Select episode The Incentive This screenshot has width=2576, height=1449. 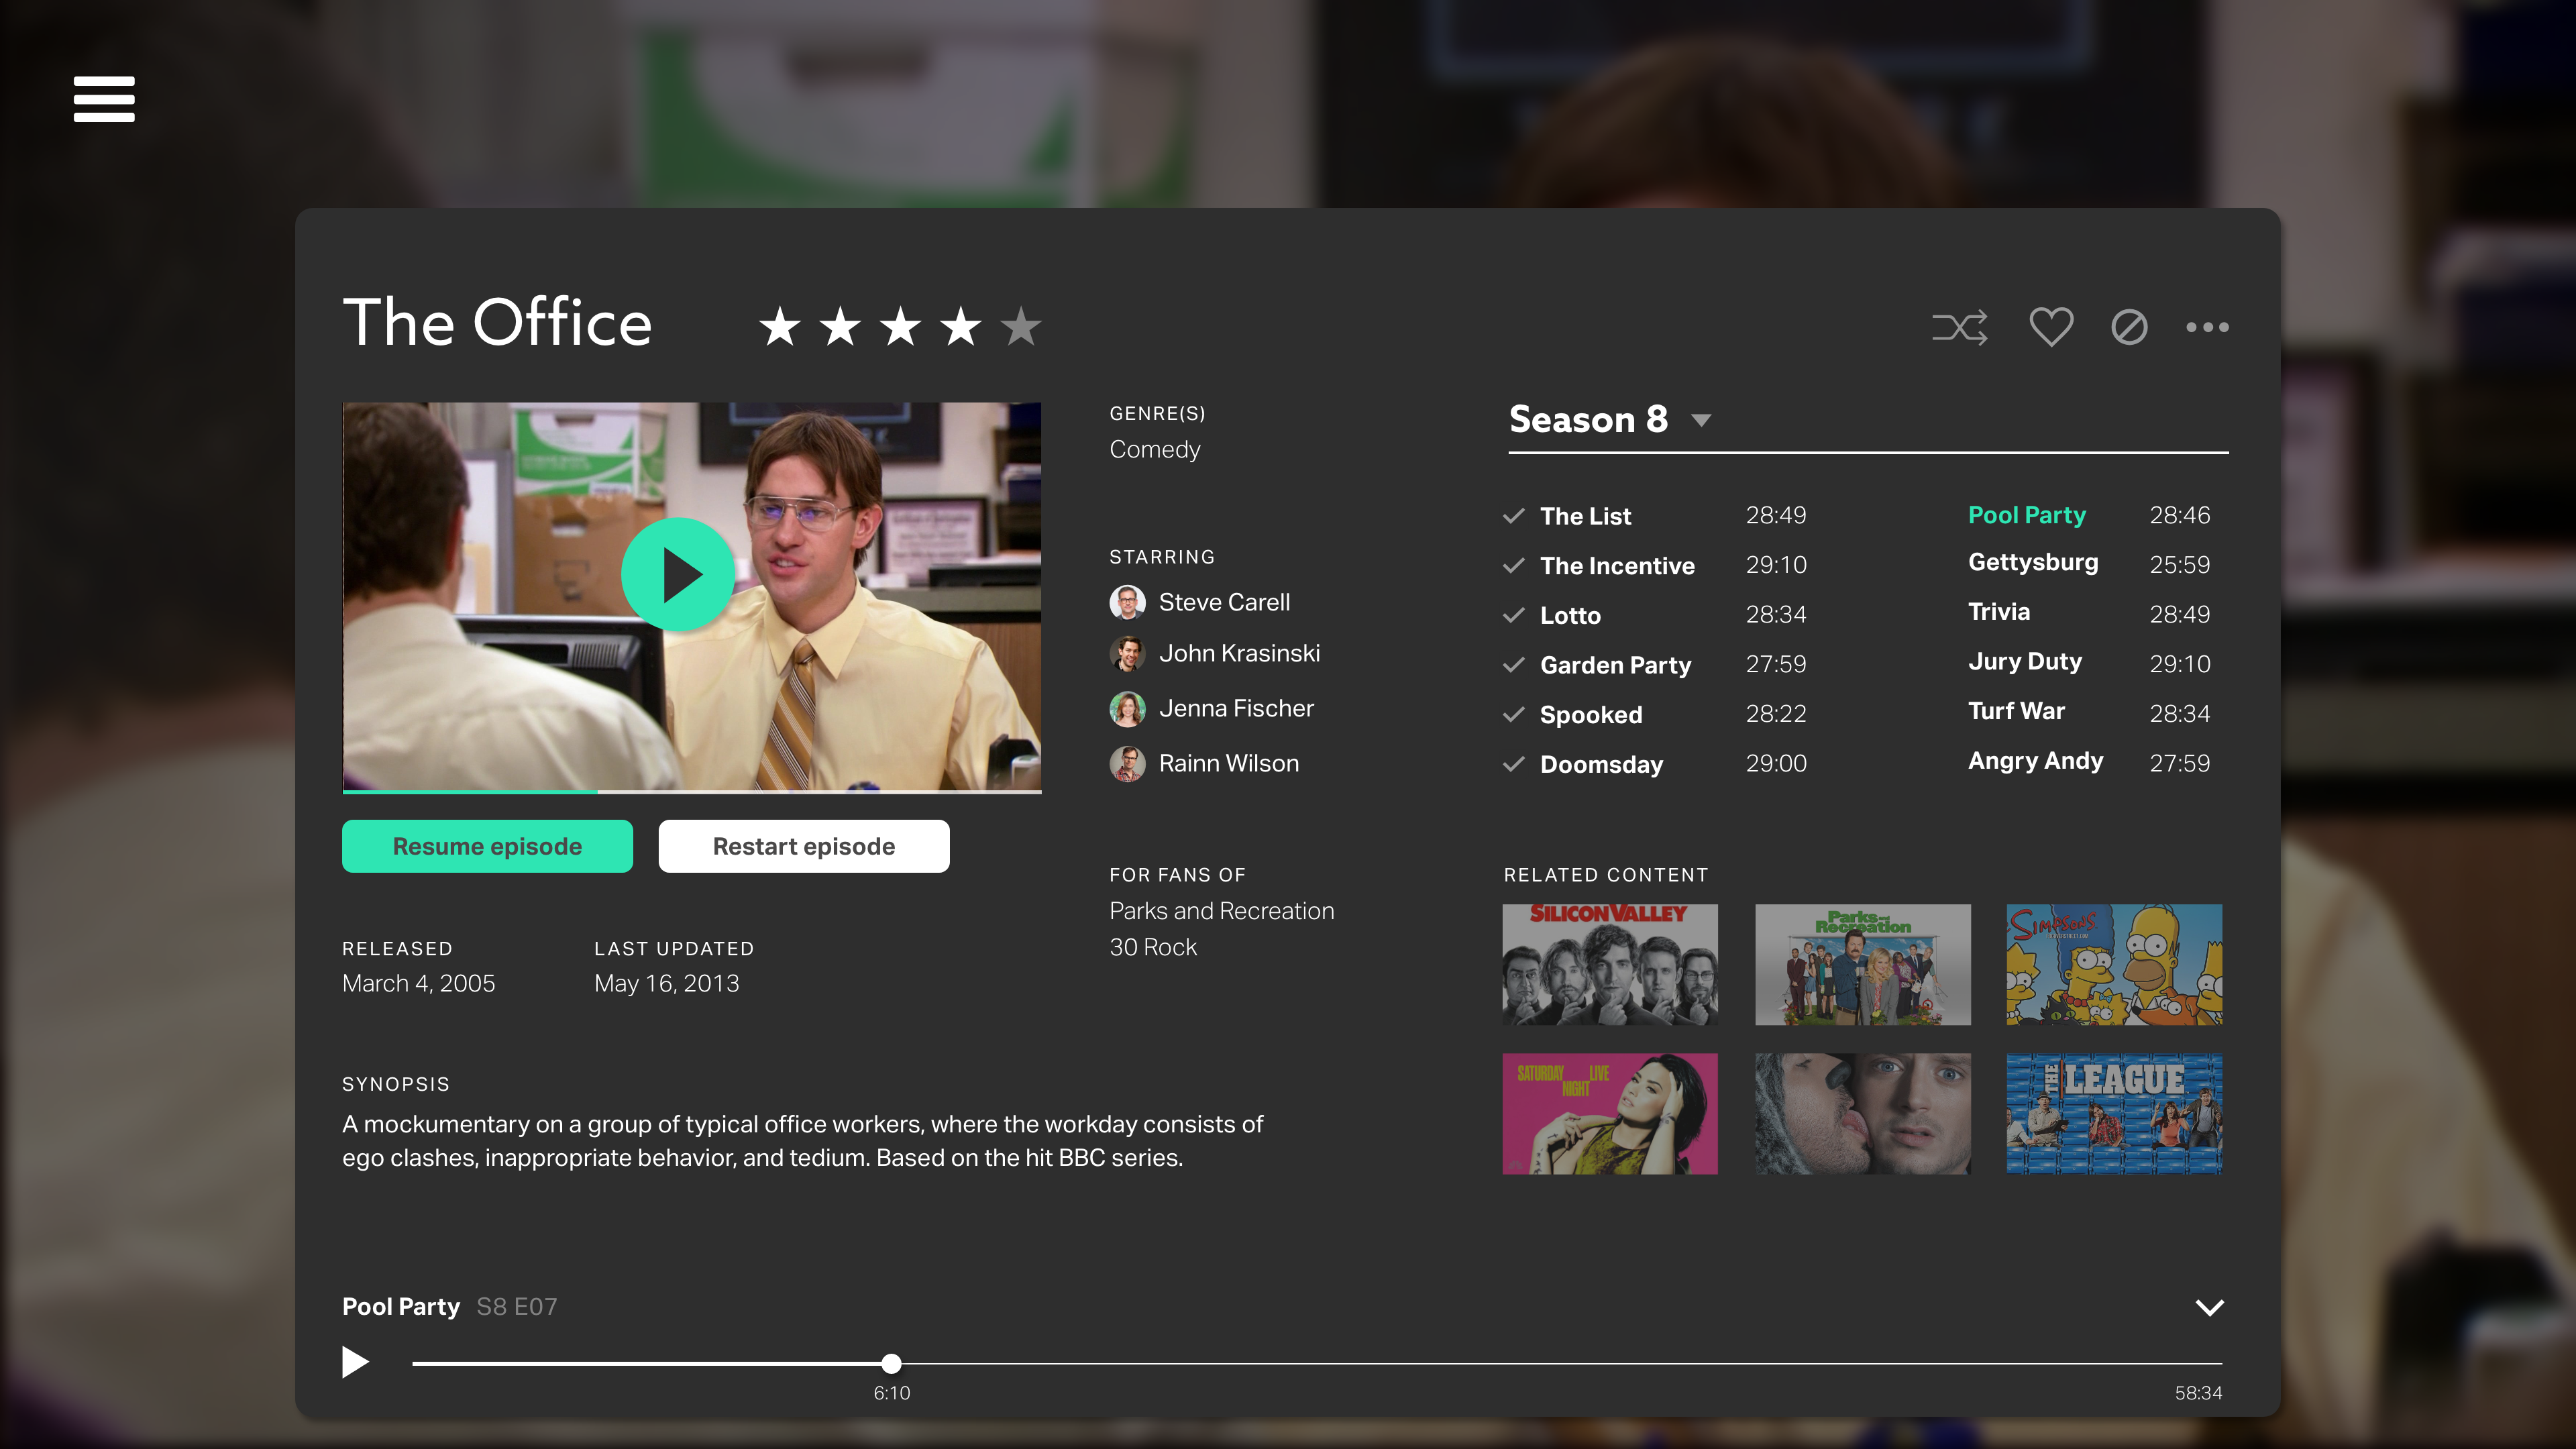tap(1617, 566)
